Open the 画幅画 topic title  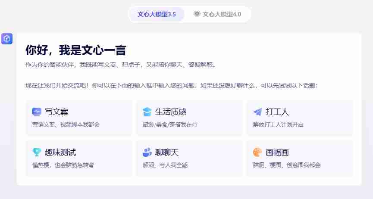pos(277,152)
